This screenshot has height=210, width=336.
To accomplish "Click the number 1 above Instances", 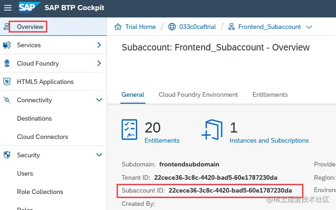I will (x=234, y=127).
